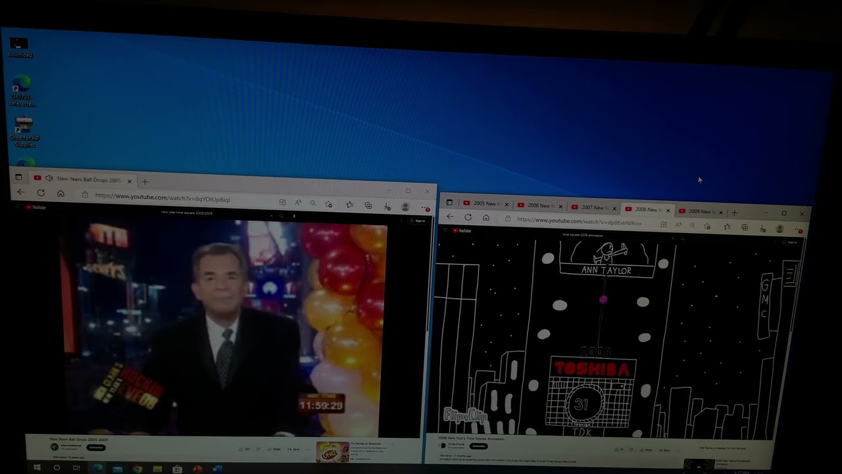
Task: Open Favorites list in right Edge window
Action: pos(726,226)
